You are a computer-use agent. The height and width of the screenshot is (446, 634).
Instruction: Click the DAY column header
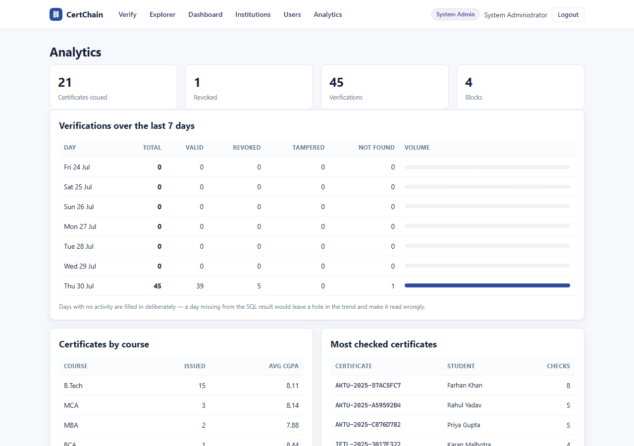[70, 148]
